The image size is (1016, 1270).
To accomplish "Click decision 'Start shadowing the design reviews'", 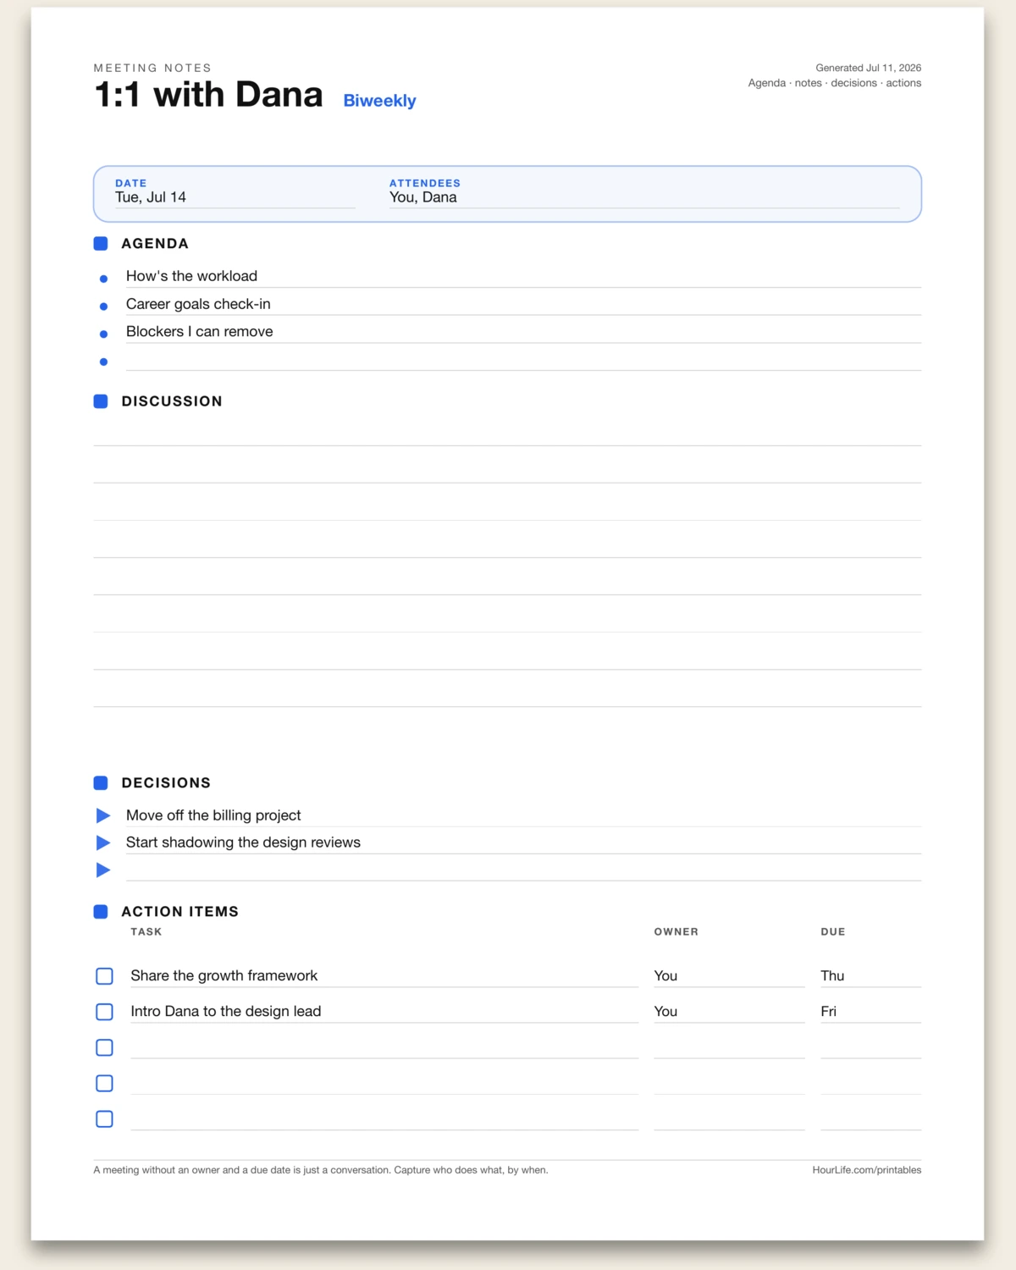I will pyautogui.click(x=243, y=842).
